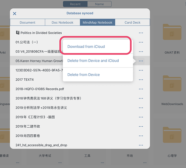Image resolution: width=186 pixels, height=168 pixels.
Task: Sort by Name
Action: pyautogui.click(x=100, y=4)
